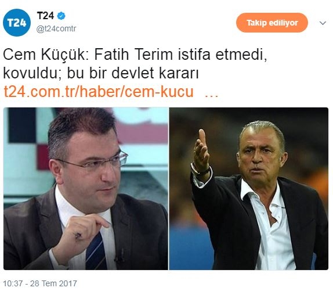
Task: Click the phrase "bu bir devlet kararı"
Action: pyautogui.click(x=133, y=73)
